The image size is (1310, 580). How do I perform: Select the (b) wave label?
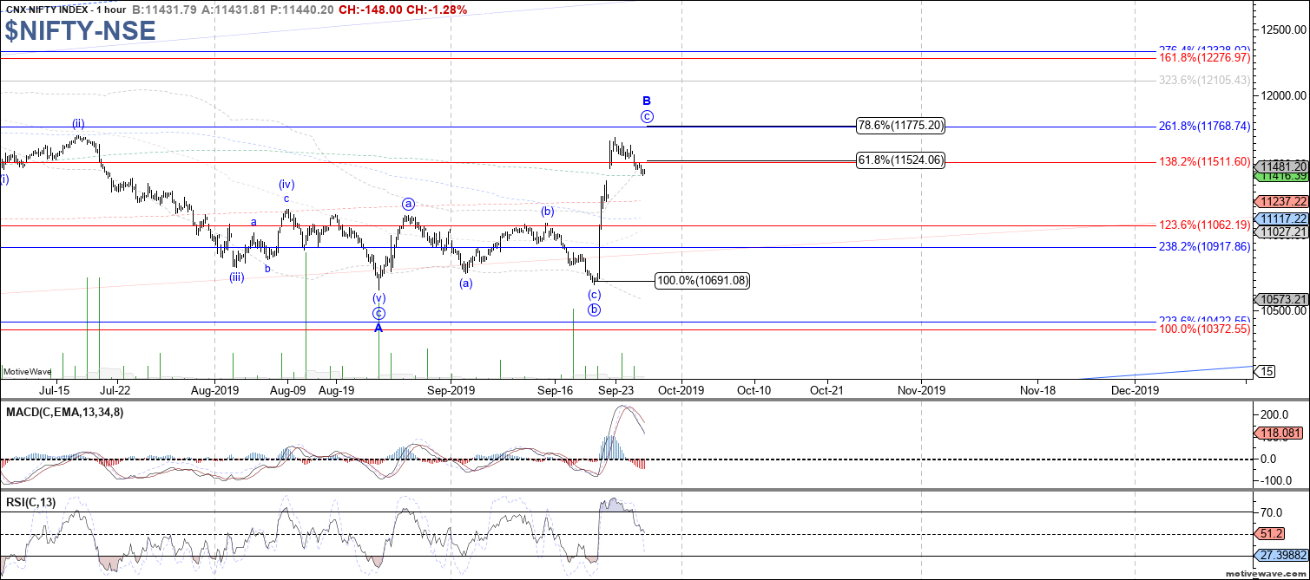click(x=547, y=211)
